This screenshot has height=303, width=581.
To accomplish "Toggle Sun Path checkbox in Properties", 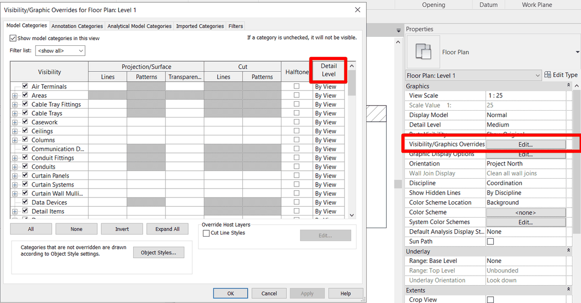I will point(490,241).
